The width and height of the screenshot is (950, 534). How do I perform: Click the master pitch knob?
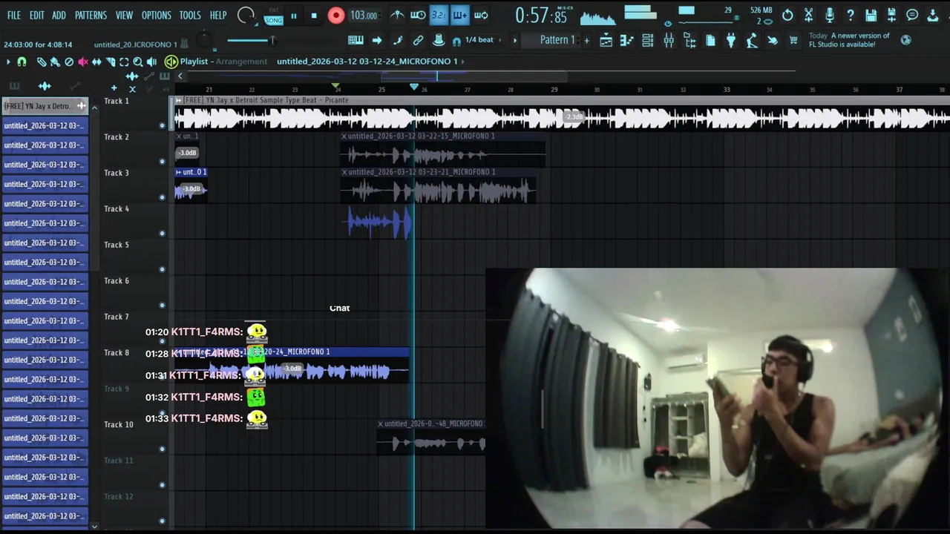click(204, 41)
